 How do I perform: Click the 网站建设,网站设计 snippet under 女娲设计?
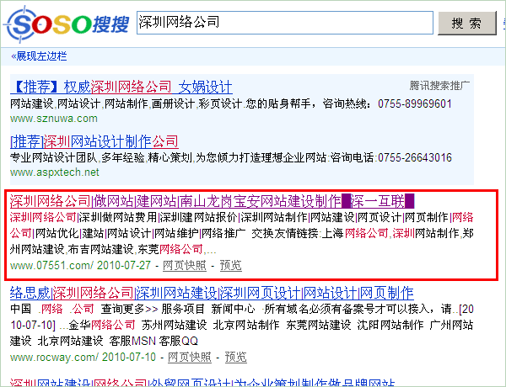[x=230, y=104]
